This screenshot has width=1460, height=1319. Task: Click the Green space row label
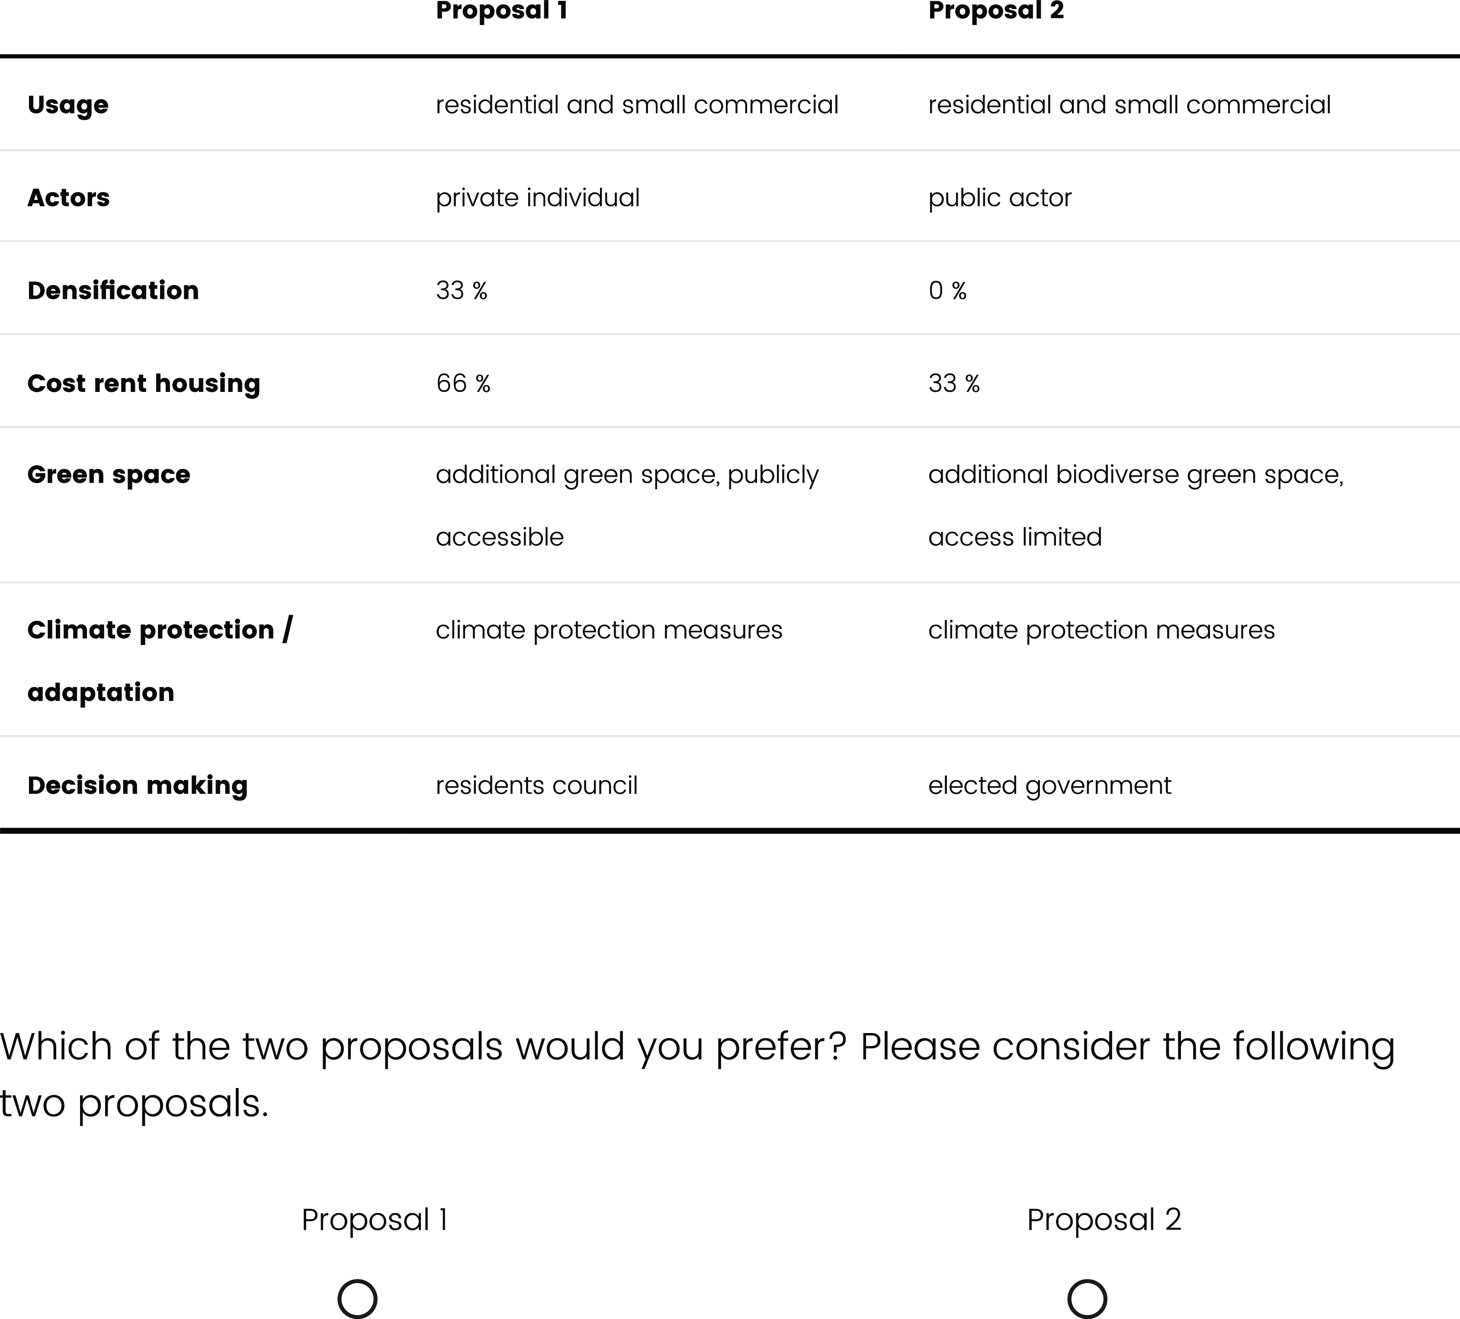tap(109, 475)
